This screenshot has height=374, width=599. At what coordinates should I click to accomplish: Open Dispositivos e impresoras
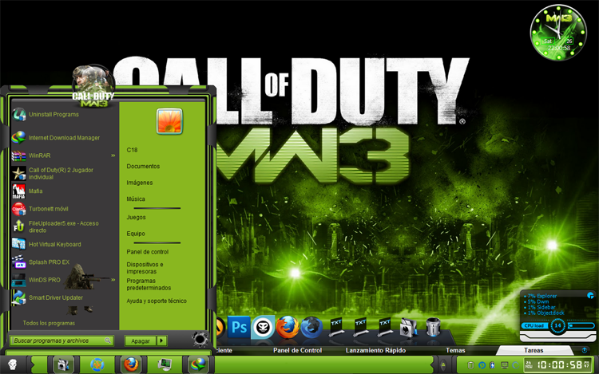click(x=145, y=268)
